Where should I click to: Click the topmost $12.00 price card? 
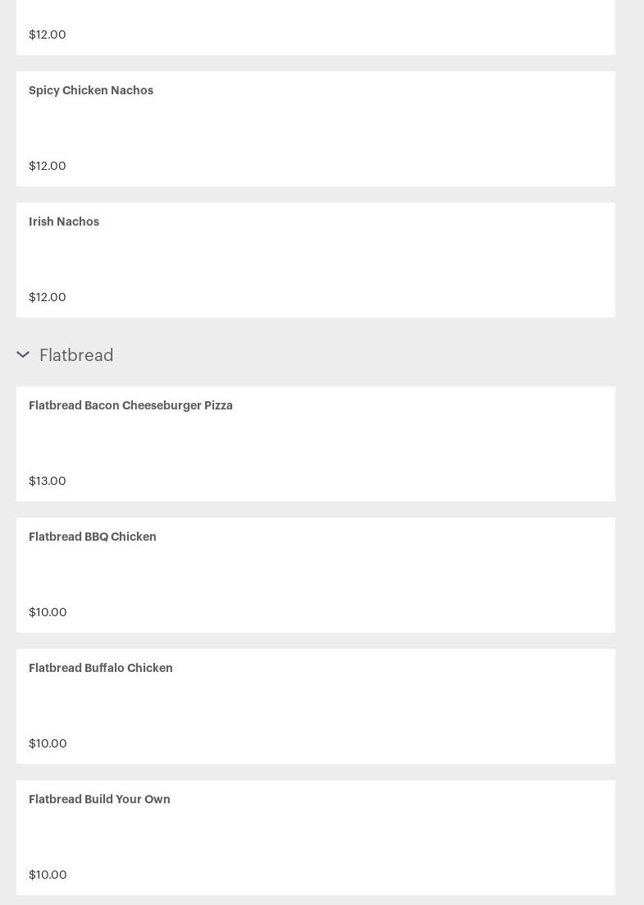(316, 27)
